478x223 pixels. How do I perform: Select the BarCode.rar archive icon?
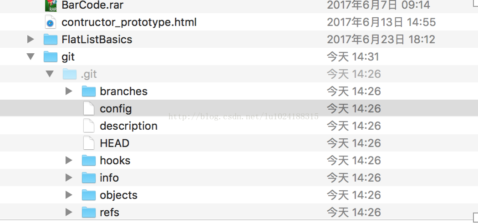[51, 5]
